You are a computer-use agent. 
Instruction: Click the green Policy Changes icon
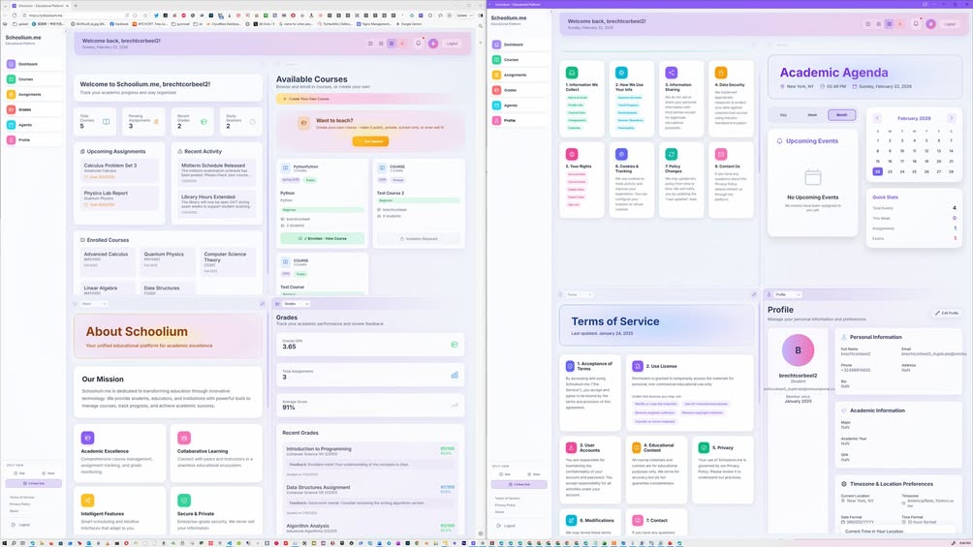pos(672,154)
